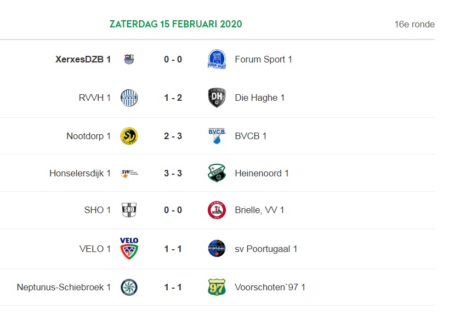The height and width of the screenshot is (321, 449).
Task: Click the VELO club crest
Action: [129, 248]
